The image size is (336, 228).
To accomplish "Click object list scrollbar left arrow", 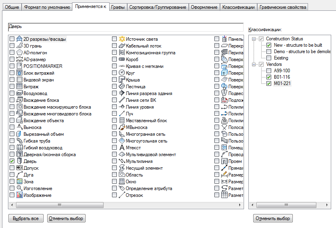I will 12,205.
